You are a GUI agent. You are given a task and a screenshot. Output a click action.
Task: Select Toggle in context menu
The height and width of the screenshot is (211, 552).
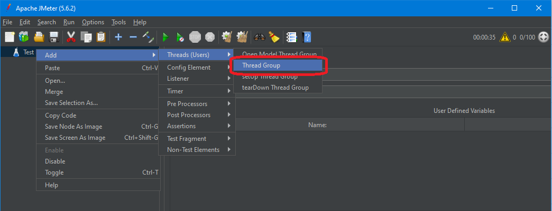98,172
